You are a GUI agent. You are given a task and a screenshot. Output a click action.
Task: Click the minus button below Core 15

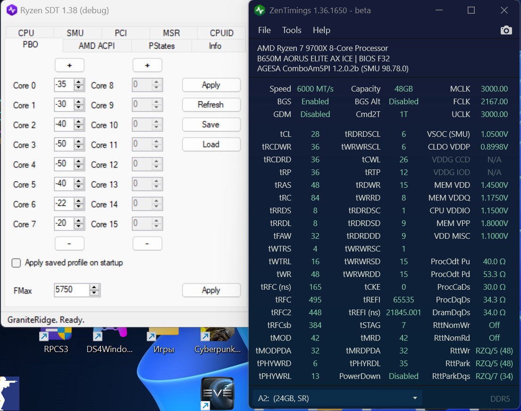point(147,243)
